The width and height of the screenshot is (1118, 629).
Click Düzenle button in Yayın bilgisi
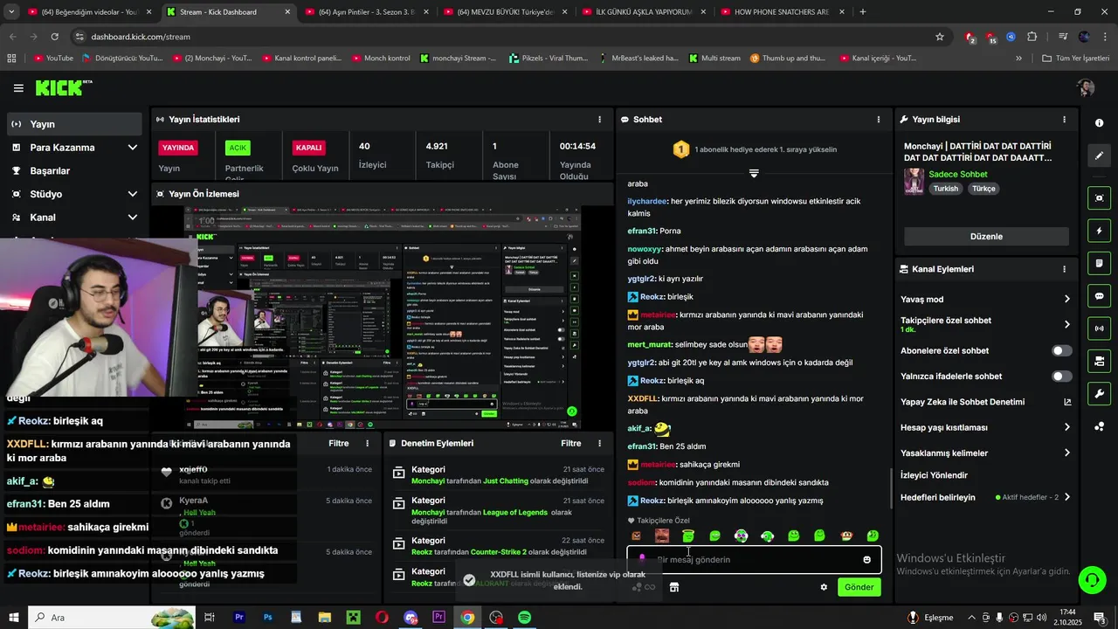[x=986, y=237]
